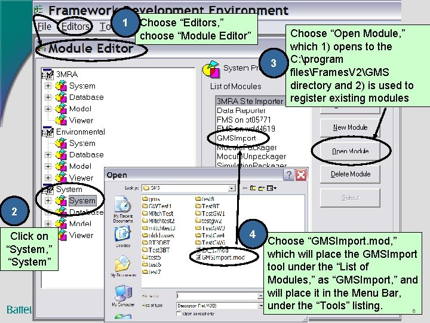Click the 3MRA domain icon in tree
The height and width of the screenshot is (323, 430).
coord(48,74)
